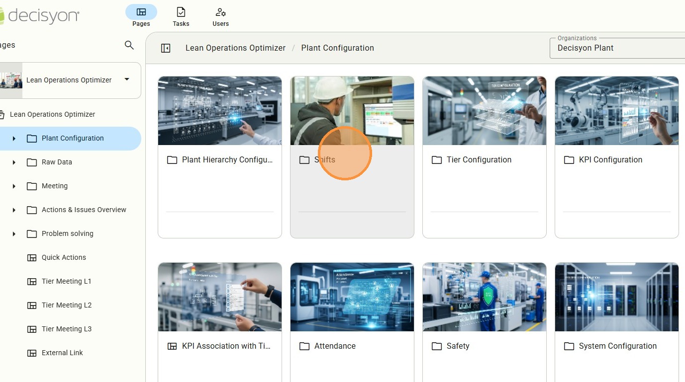Open the Organizations Decisyon Plant selector
Viewport: 685px width, 382px height.
pyautogui.click(x=617, y=48)
